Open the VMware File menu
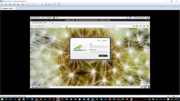The image size is (180, 101). pos(2,4)
